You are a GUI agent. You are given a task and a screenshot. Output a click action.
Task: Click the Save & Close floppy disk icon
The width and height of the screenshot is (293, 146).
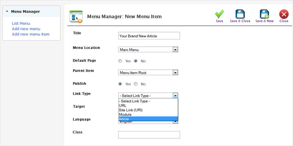(240, 14)
